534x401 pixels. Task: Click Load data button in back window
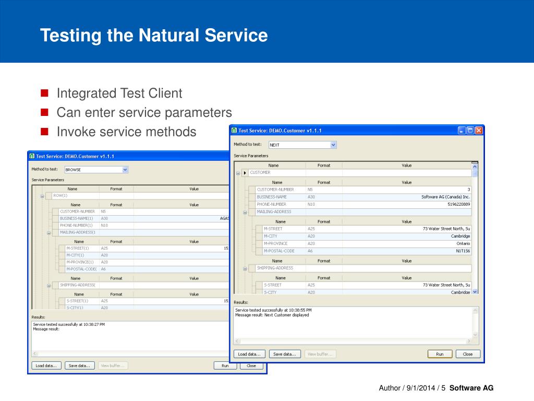[x=46, y=365]
